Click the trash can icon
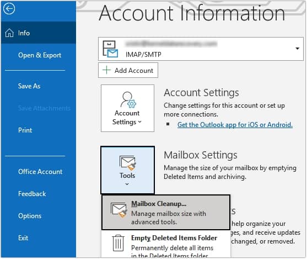Screen dimensions: 307x259 coord(119,243)
